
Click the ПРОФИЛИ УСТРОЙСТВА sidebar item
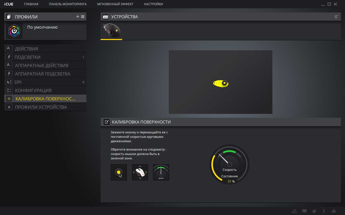[41, 107]
